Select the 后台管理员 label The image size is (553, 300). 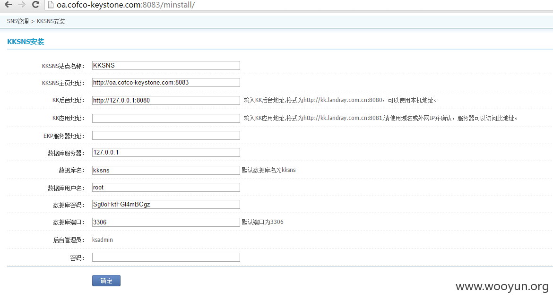[x=69, y=240]
